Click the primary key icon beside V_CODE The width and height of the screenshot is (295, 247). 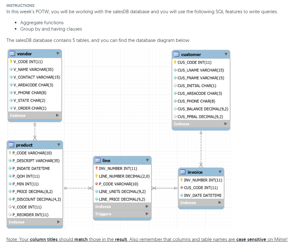click(x=10, y=62)
